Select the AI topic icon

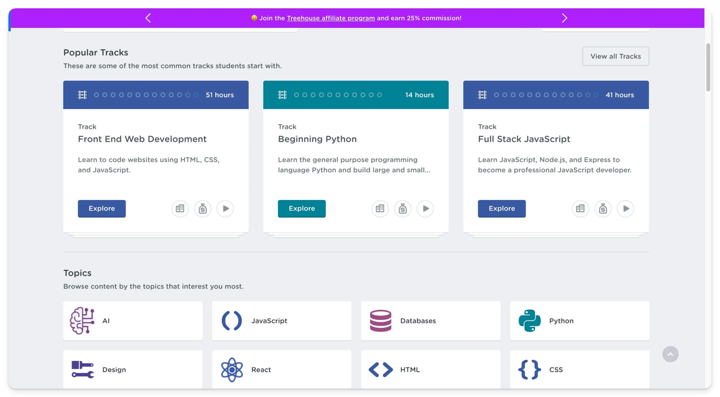click(82, 320)
